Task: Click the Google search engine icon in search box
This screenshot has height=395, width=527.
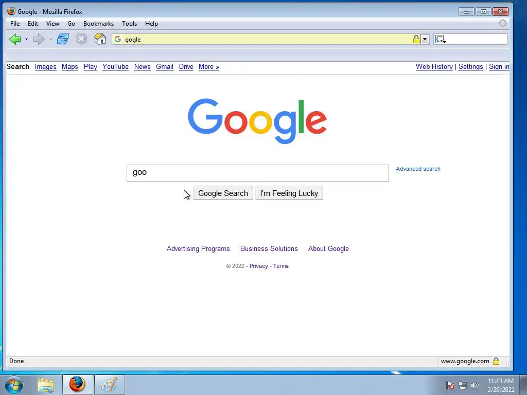Action: pyautogui.click(x=441, y=39)
